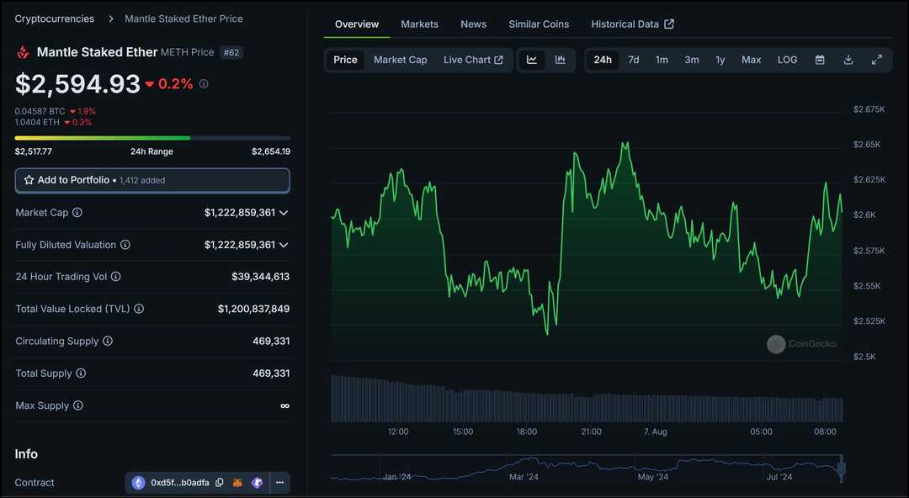
Task: Select the candlestick chart icon
Action: [560, 60]
